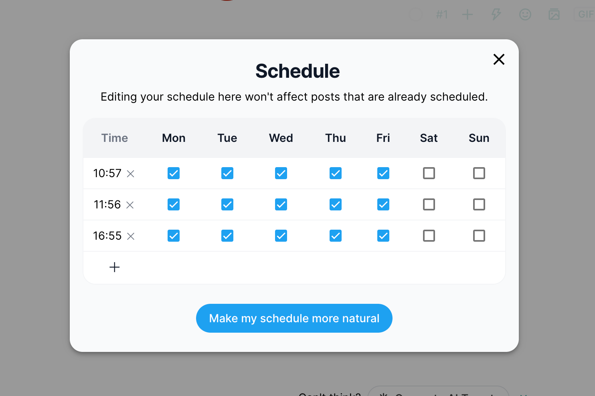Click Make my schedule more natural
Image resolution: width=595 pixels, height=396 pixels.
tap(294, 318)
